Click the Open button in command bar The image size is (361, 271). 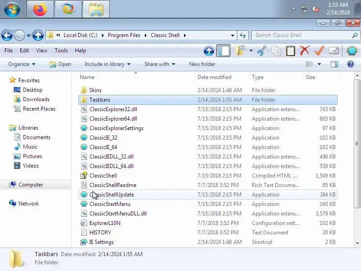coord(60,64)
